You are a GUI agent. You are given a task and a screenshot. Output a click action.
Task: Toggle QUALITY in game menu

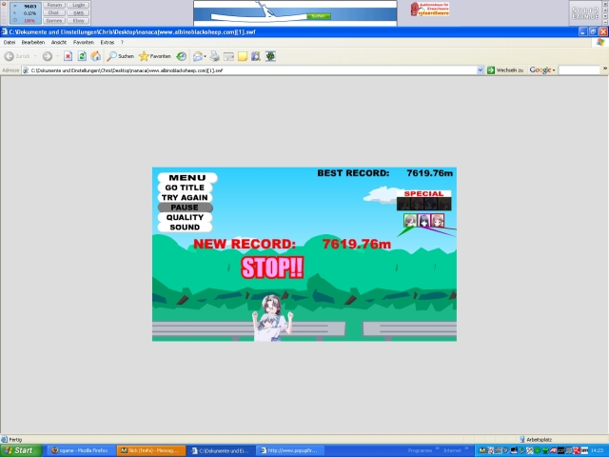pos(185,217)
